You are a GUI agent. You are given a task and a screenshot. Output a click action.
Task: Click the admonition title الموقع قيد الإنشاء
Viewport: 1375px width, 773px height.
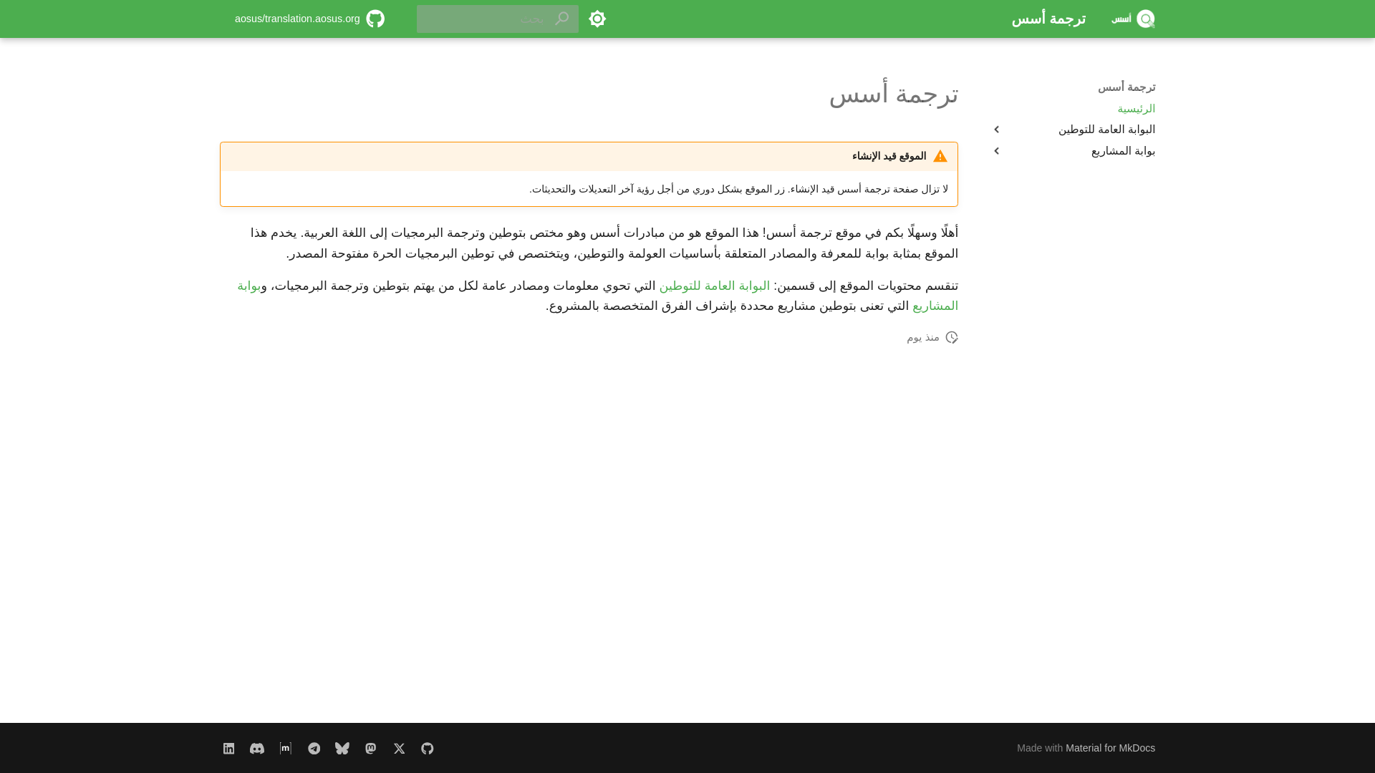[x=889, y=156]
